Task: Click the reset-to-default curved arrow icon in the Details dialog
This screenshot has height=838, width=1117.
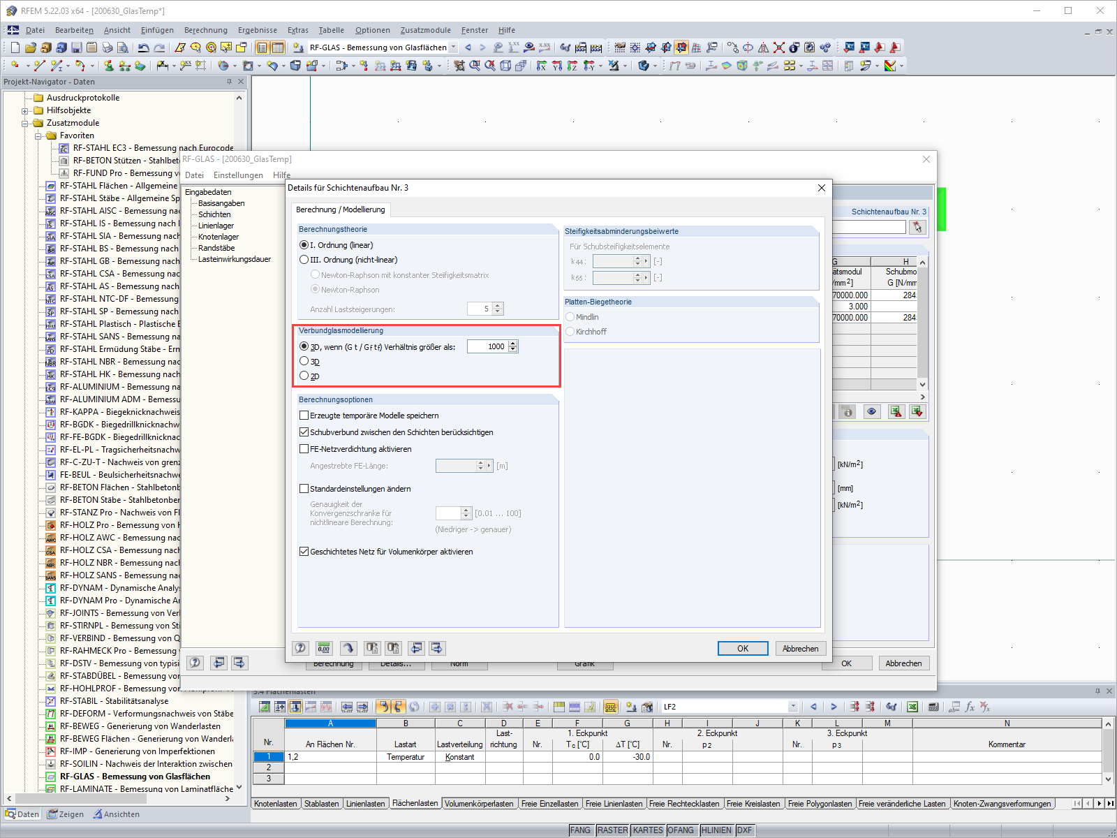Action: click(x=348, y=648)
